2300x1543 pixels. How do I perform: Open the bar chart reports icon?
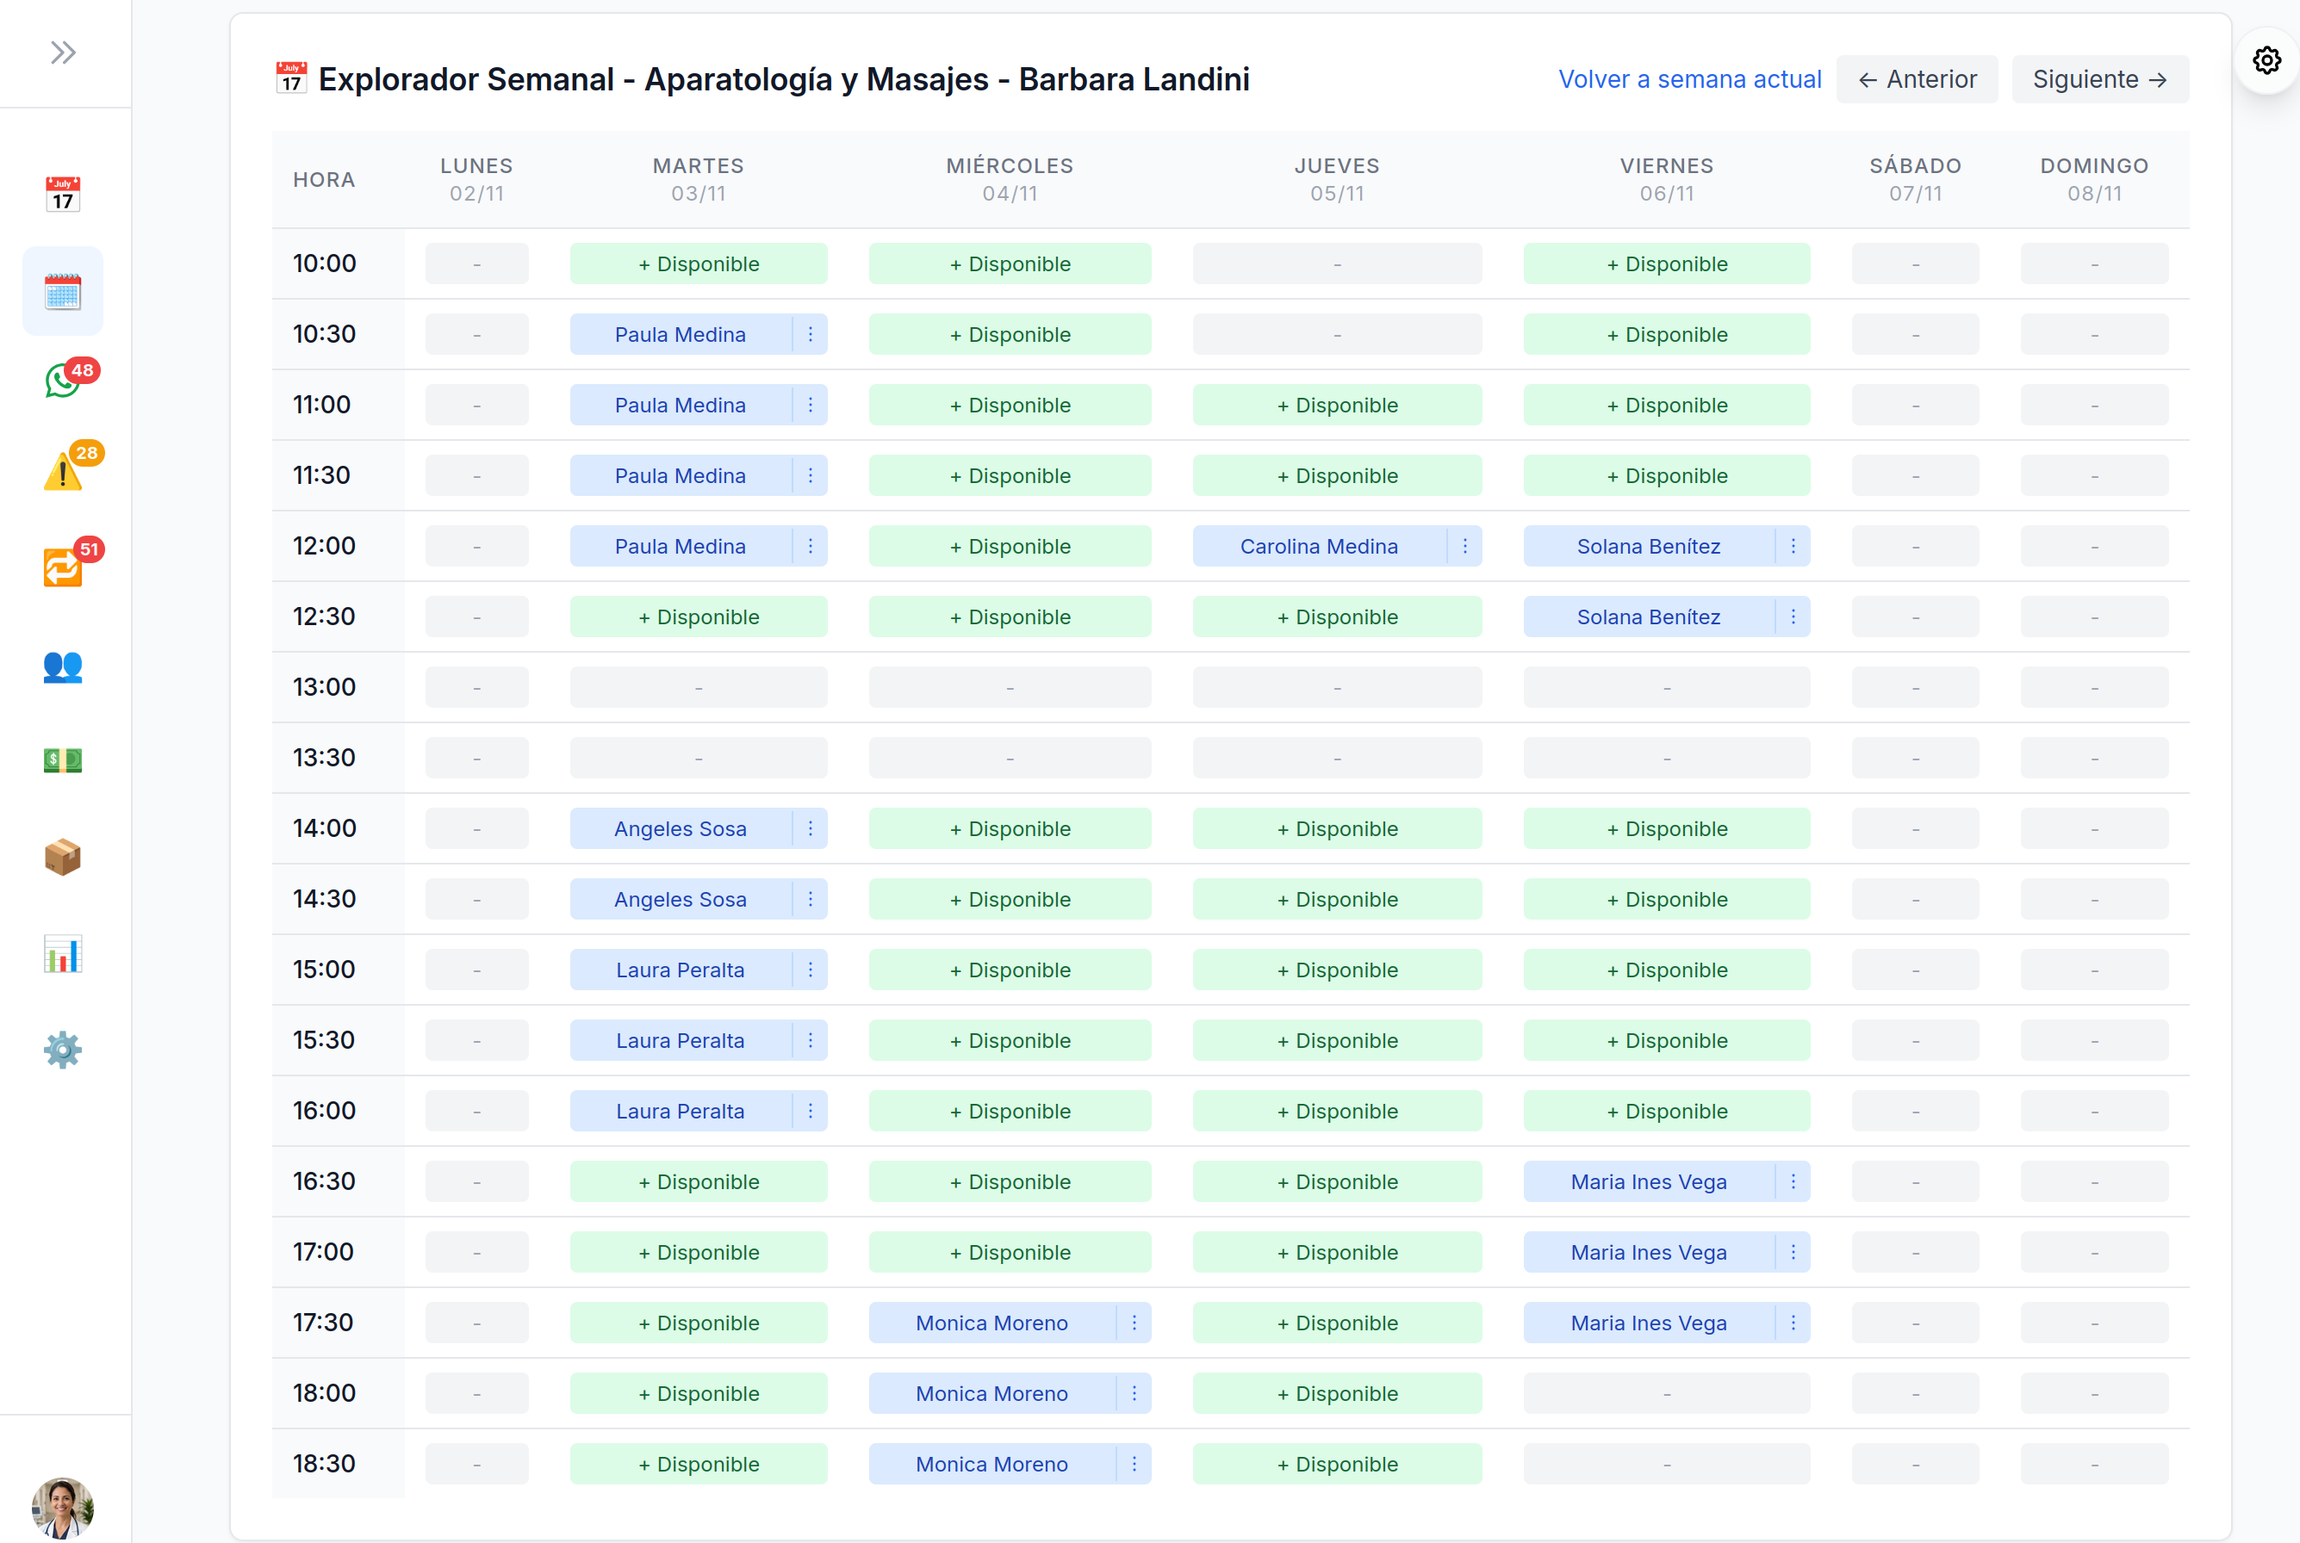[63, 953]
